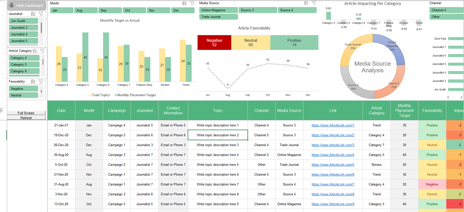This screenshot has width=464, height=212.
Task: Clear the Media Source slicer filter
Action: coord(313,3)
